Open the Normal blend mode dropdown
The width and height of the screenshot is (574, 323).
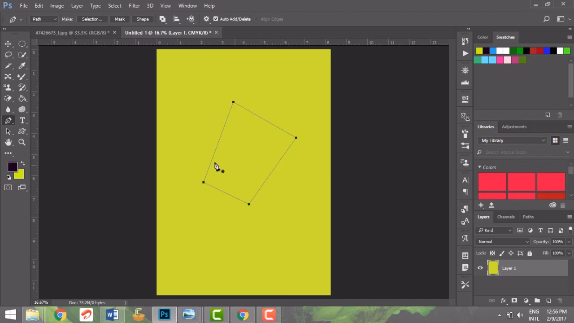click(502, 241)
